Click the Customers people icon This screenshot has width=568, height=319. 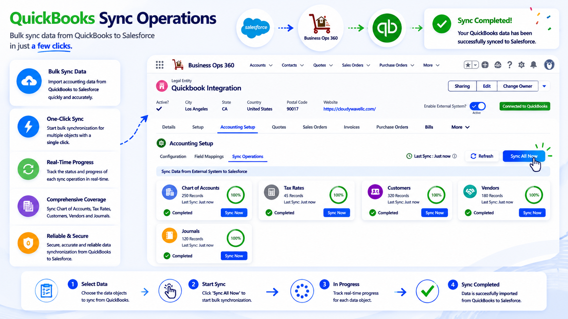(375, 192)
